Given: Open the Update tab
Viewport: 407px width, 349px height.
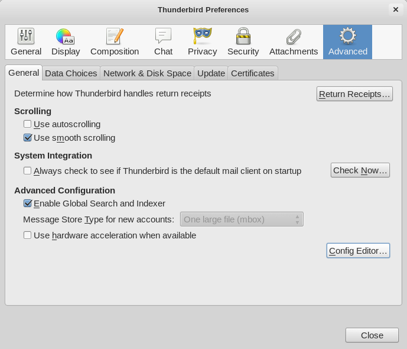Looking at the screenshot, I should click(211, 73).
